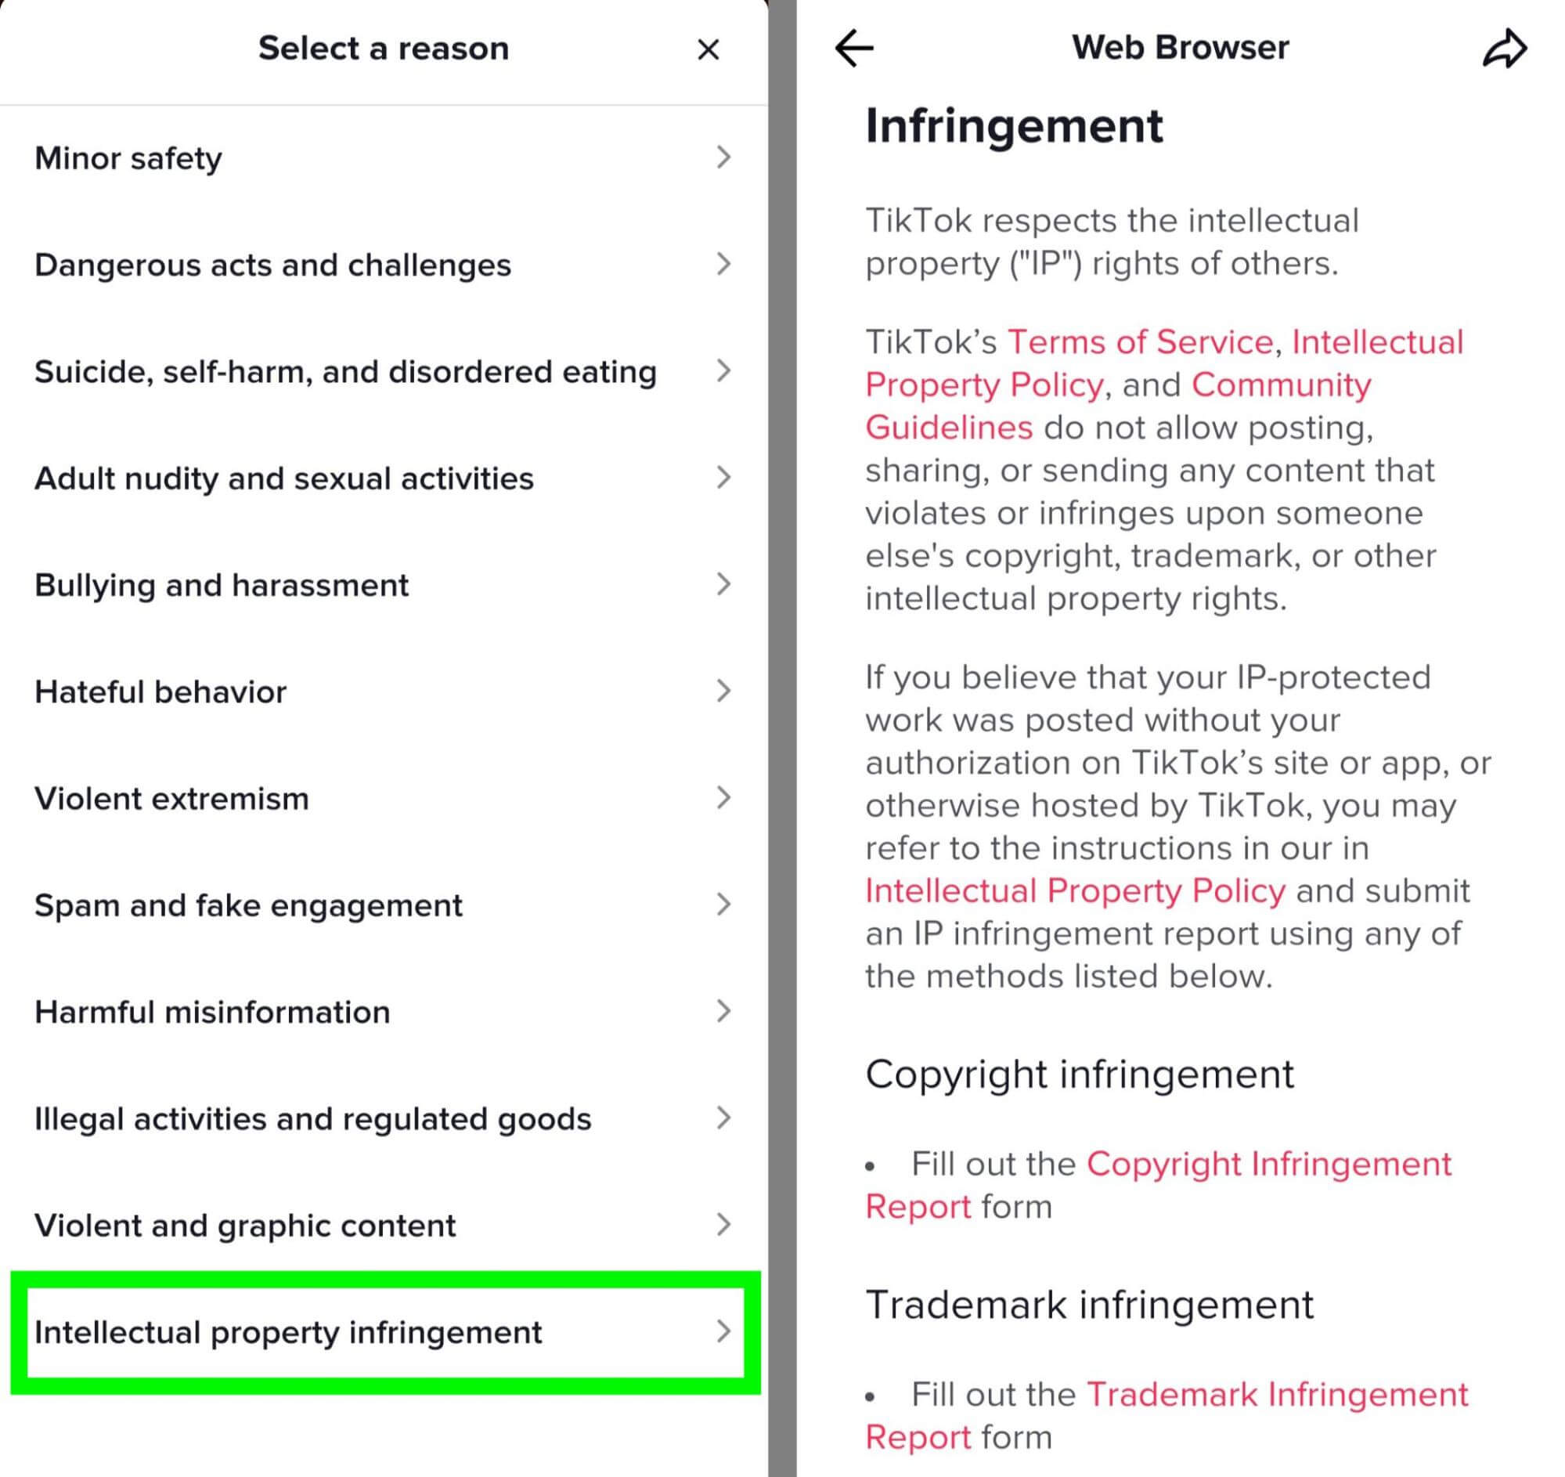Expand the Hateful behavior report option
The width and height of the screenshot is (1565, 1477).
(388, 690)
